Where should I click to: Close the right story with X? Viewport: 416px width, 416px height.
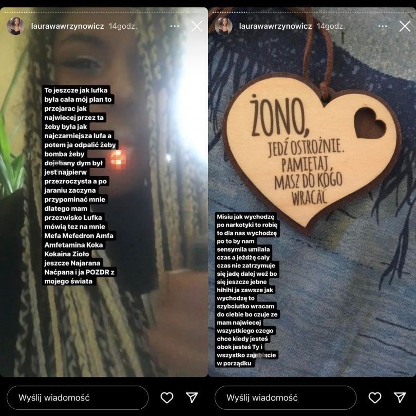pos(405,26)
